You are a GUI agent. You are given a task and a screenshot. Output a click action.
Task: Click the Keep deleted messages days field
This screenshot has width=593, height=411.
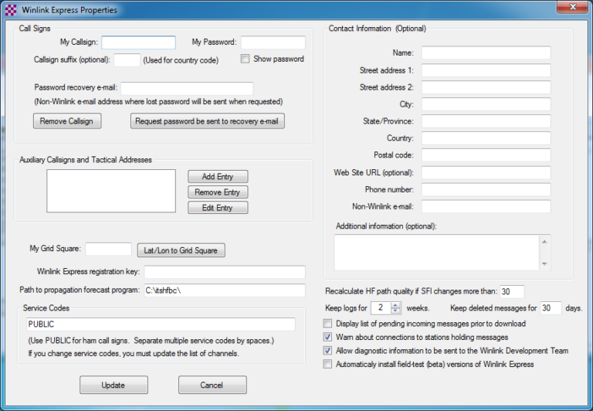point(551,308)
